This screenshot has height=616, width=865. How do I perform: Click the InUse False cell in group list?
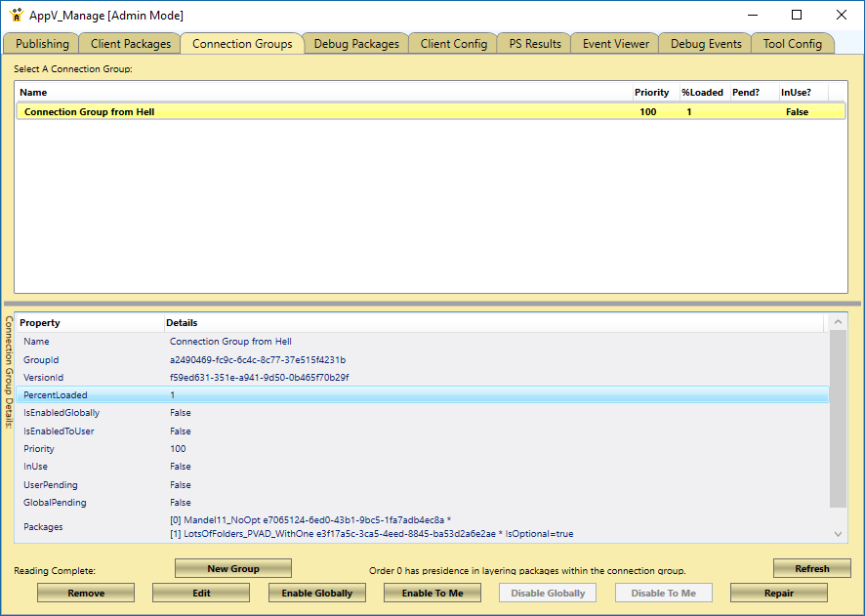797,111
